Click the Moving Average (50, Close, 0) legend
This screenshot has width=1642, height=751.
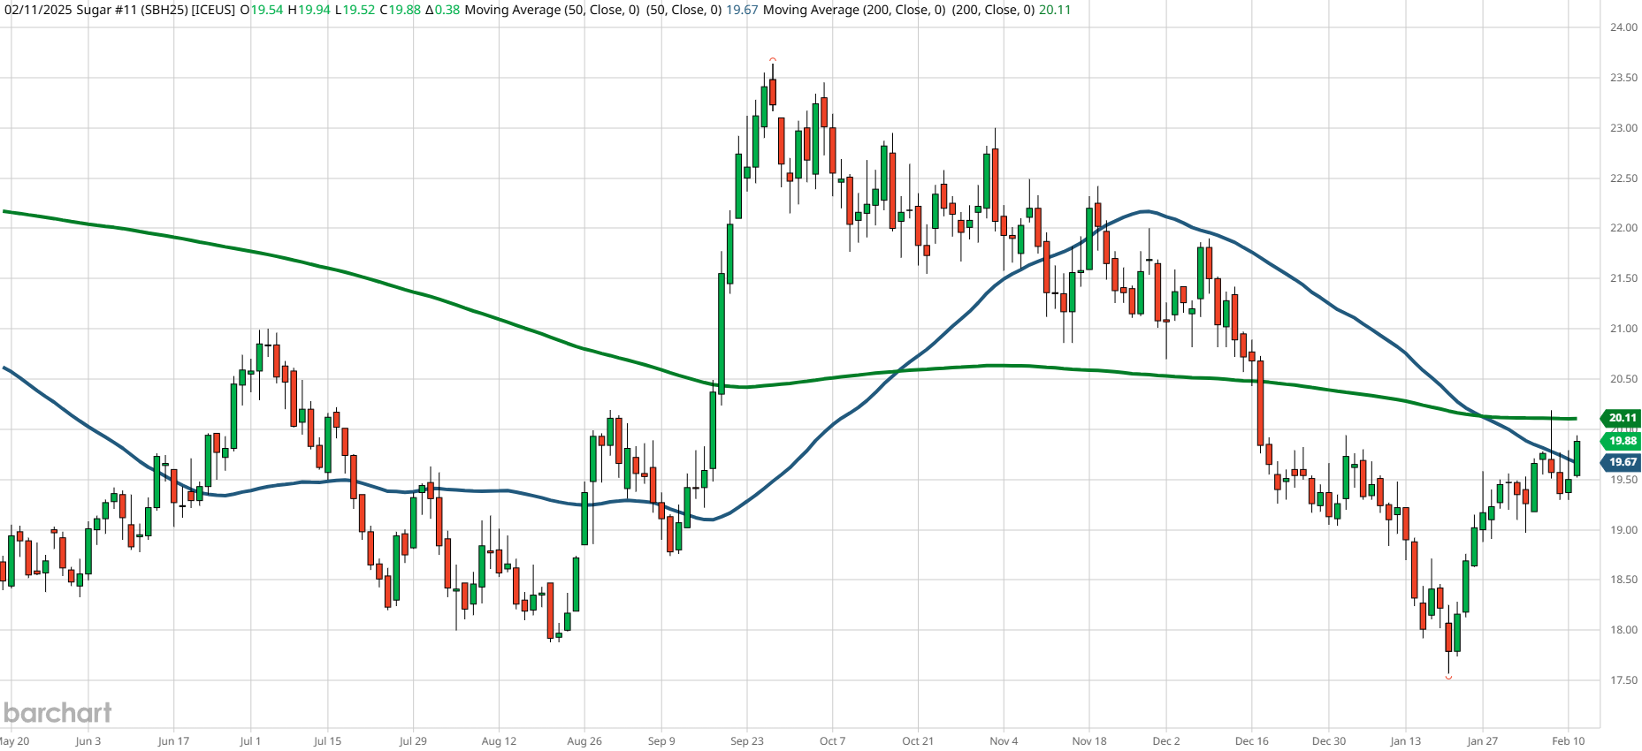click(552, 10)
